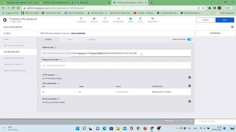
Task: Open the LAUNCH section
Action: 94,20
